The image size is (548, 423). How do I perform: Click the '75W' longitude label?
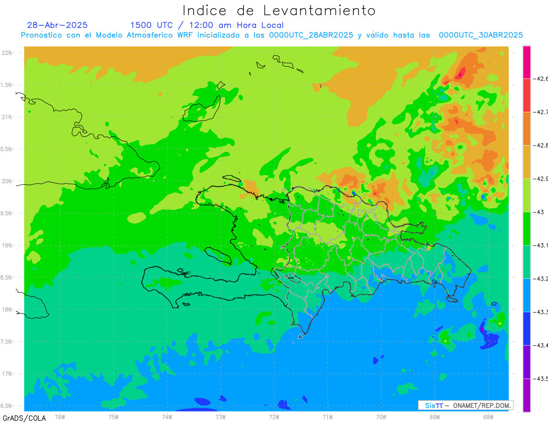(114, 417)
